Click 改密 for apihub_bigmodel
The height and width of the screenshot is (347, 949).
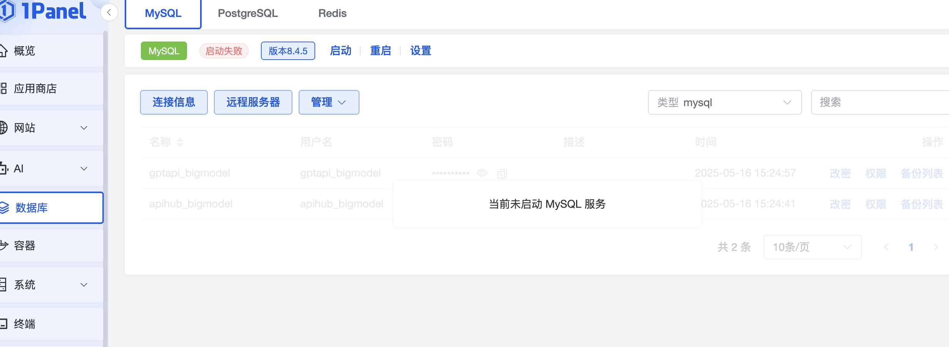tap(840, 204)
